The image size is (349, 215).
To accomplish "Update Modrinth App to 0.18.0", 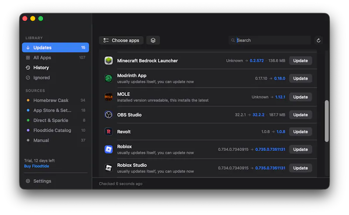I will [300, 78].
